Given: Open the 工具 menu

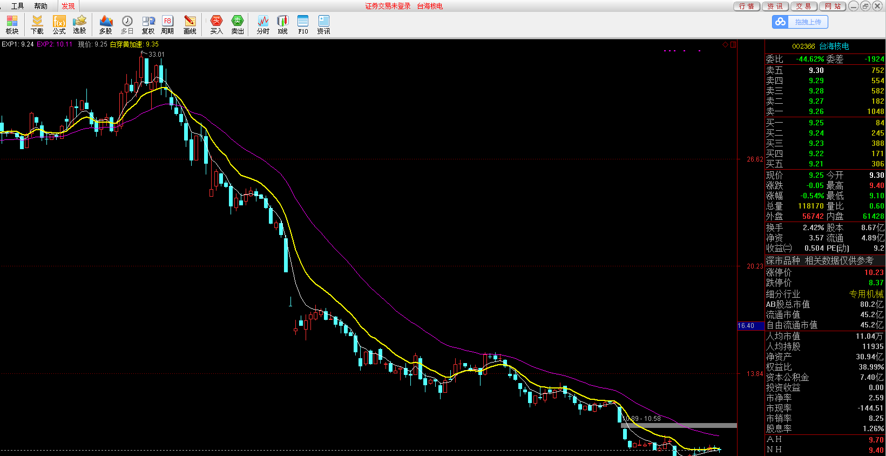Looking at the screenshot, I should 17,6.
